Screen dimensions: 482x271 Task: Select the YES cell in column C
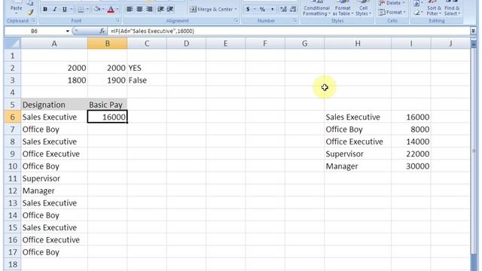(x=147, y=68)
